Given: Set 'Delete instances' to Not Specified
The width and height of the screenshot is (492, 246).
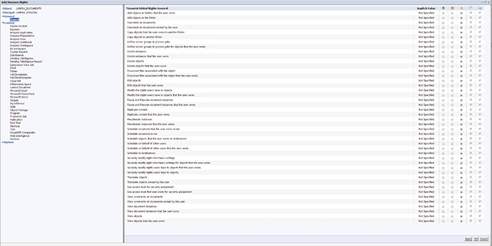Looking at the screenshot, I should coord(461,52).
